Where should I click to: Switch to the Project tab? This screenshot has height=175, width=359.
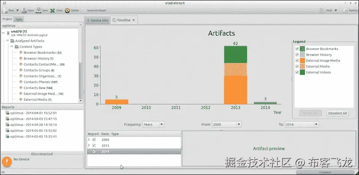click(7, 19)
